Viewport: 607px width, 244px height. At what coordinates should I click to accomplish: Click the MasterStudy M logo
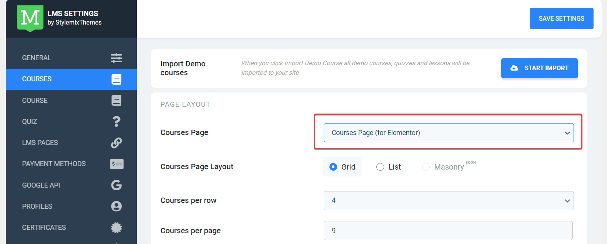pyautogui.click(x=30, y=18)
